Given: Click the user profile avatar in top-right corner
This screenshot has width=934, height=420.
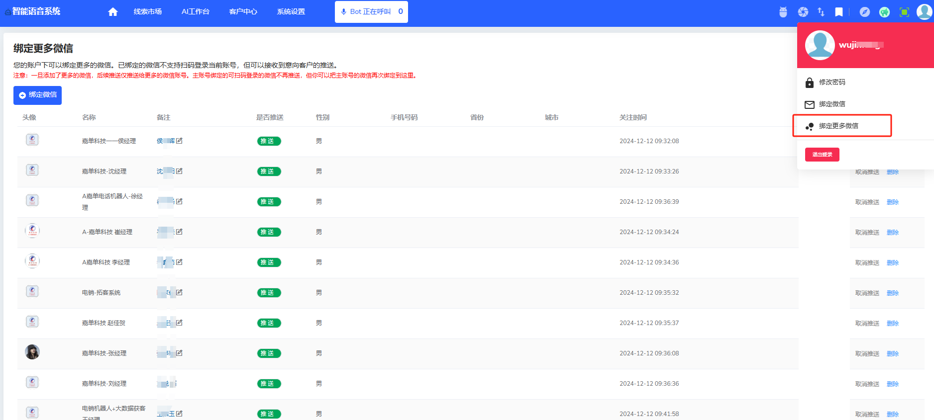Looking at the screenshot, I should click(924, 12).
